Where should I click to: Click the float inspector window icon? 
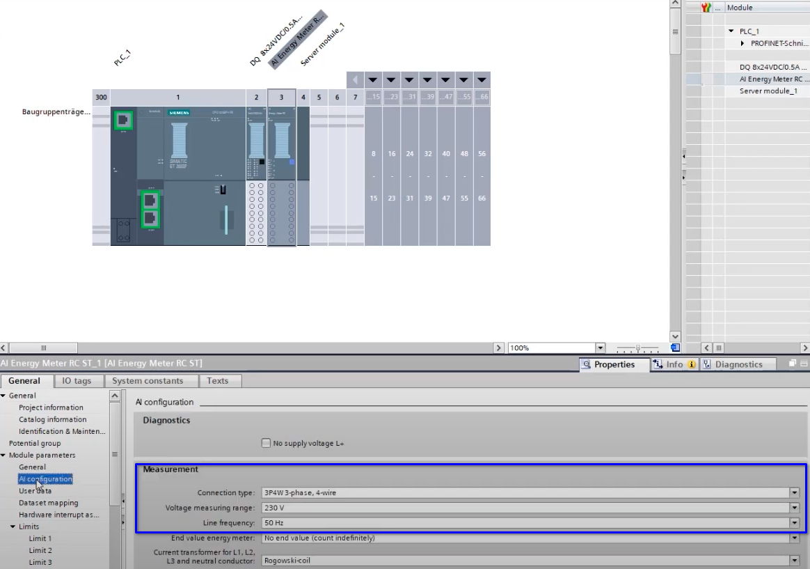coord(793,364)
